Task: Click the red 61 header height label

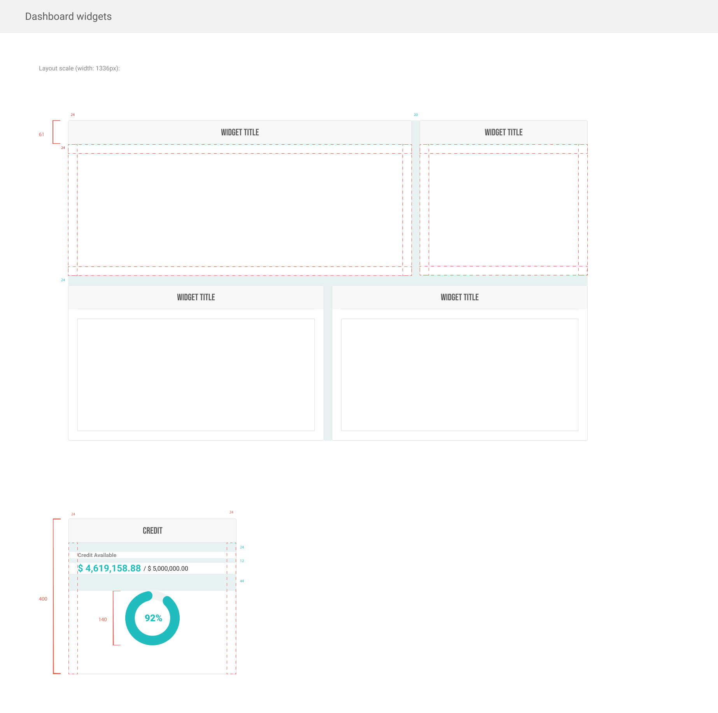Action: click(x=42, y=135)
